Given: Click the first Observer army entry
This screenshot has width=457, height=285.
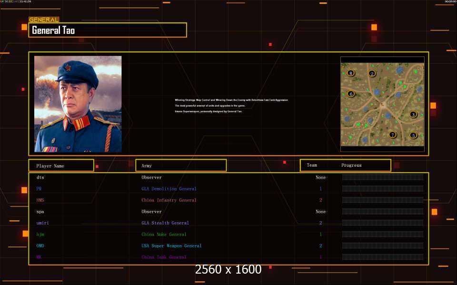Looking at the screenshot, I should pos(151,177).
